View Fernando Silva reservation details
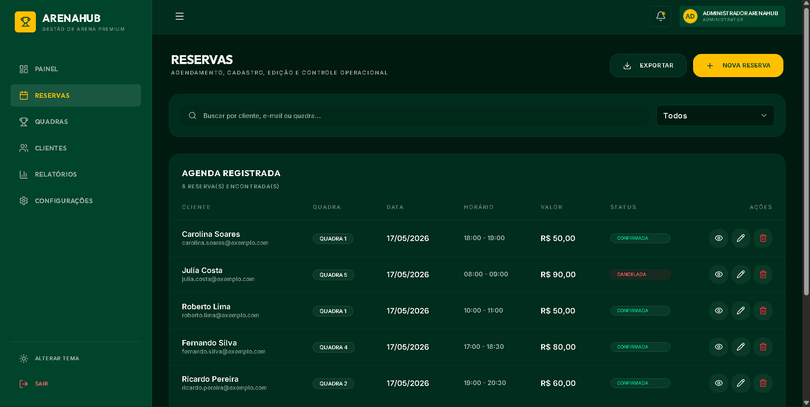This screenshot has width=810, height=407. point(718,347)
